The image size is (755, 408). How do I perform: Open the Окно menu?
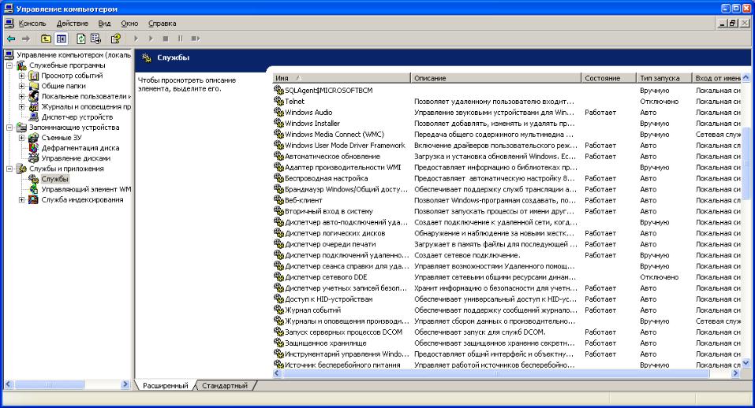(x=129, y=23)
